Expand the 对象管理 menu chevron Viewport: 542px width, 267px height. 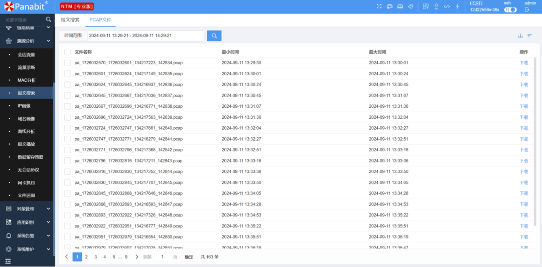coord(48,209)
